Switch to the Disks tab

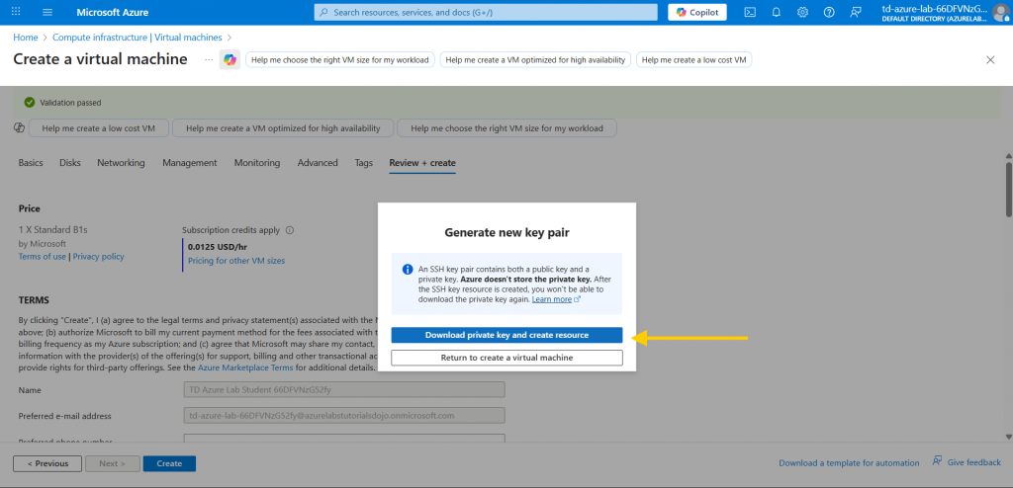tap(70, 163)
